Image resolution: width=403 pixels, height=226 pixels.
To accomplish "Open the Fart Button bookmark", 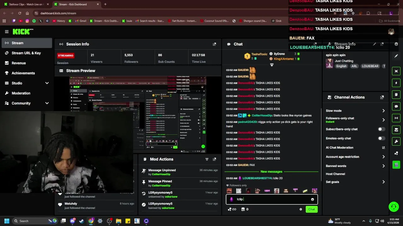I will [182, 21].
